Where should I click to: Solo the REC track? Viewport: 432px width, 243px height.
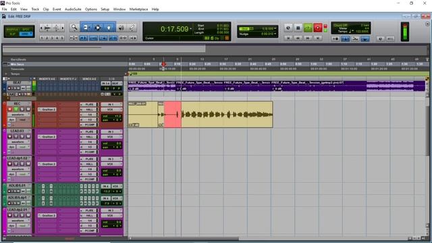click(22, 109)
